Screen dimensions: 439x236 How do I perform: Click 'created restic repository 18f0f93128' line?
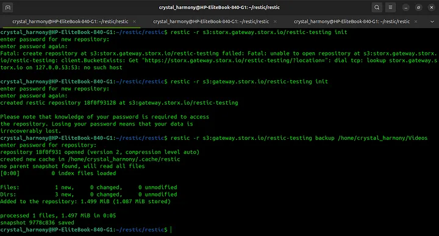[x=119, y=103]
